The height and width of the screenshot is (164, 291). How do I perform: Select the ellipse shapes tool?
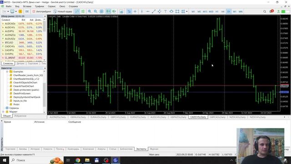click(171, 11)
